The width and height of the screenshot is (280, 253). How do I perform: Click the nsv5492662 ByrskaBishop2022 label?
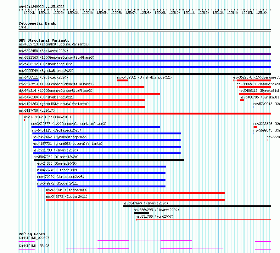click(60, 137)
